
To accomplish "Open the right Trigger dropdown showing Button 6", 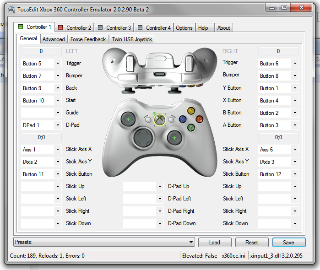I will (278, 64).
